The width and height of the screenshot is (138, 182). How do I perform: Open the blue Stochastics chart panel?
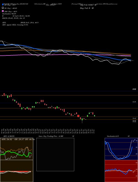point(121,149)
